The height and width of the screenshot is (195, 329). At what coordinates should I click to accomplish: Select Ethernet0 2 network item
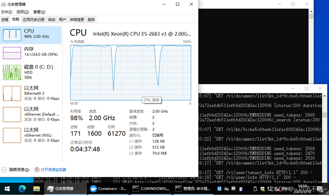point(31,93)
